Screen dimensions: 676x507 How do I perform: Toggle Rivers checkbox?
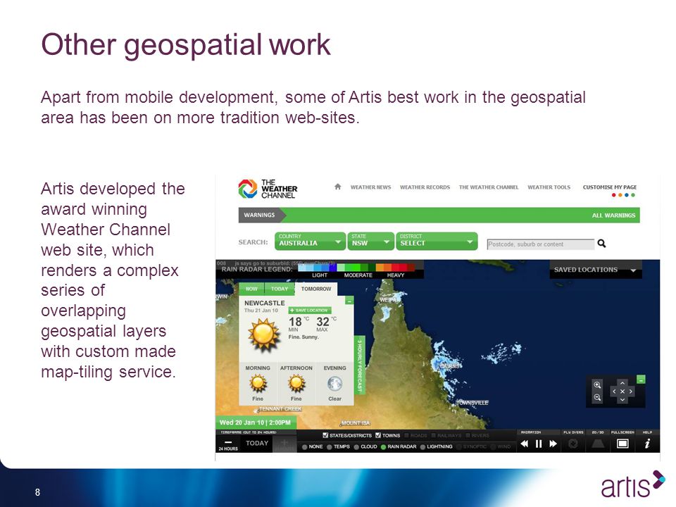coord(468,435)
